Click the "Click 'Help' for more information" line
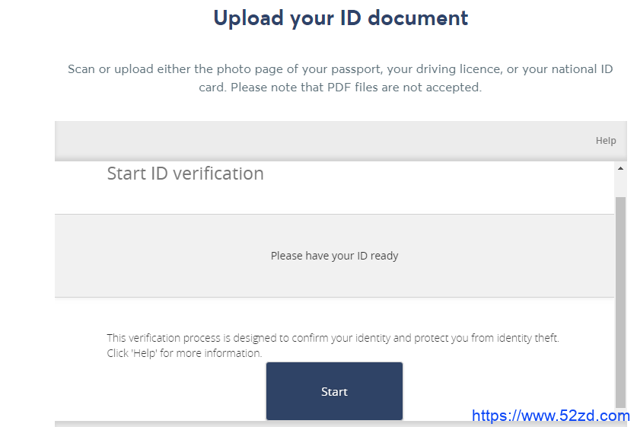This screenshot has height=427, width=637. [x=184, y=353]
